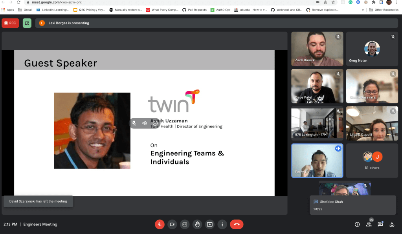Raise your hand in the meeting

tap(197, 224)
